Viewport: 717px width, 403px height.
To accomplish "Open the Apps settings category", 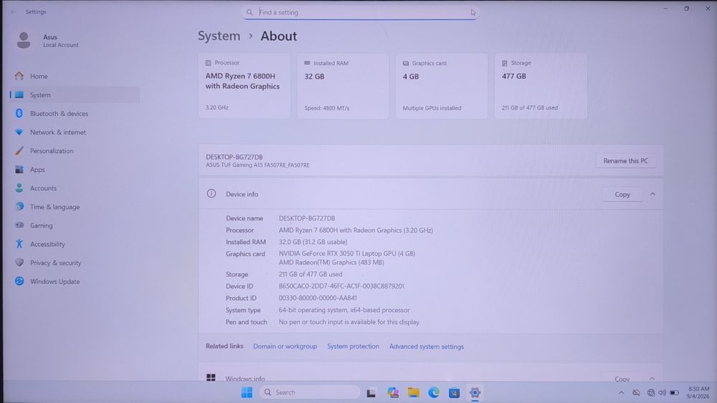I will pyautogui.click(x=37, y=170).
